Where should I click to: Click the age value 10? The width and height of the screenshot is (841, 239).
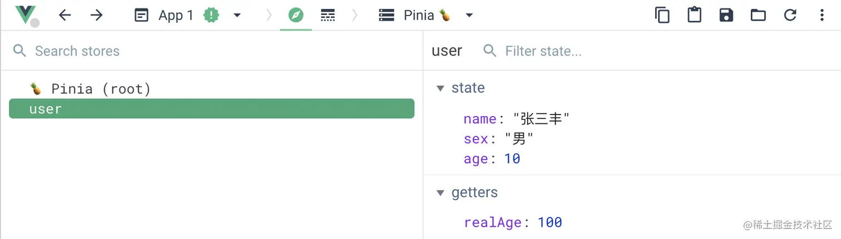click(x=512, y=159)
